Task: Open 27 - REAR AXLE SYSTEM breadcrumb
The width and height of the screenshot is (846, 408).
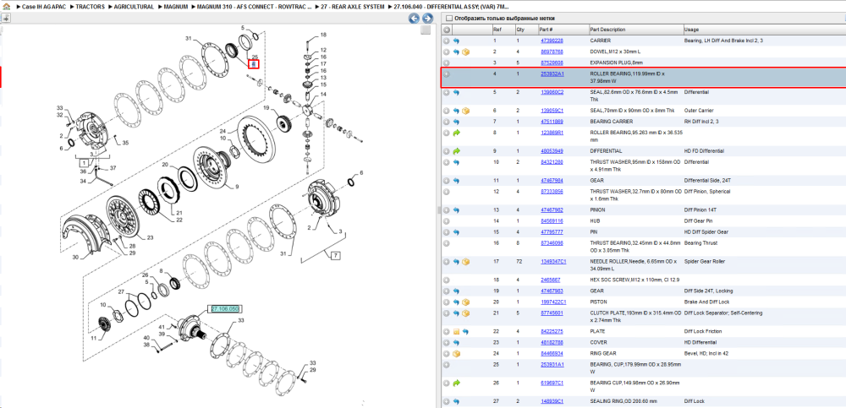Action: click(353, 7)
